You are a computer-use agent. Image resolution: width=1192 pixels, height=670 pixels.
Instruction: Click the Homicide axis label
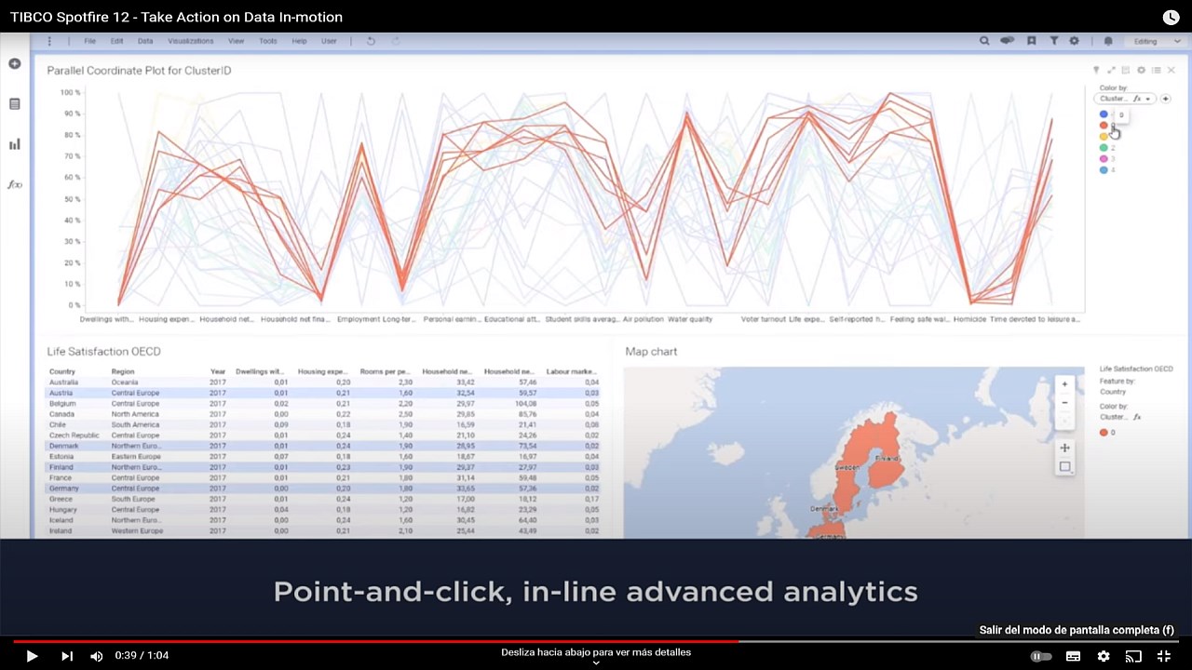[968, 319]
